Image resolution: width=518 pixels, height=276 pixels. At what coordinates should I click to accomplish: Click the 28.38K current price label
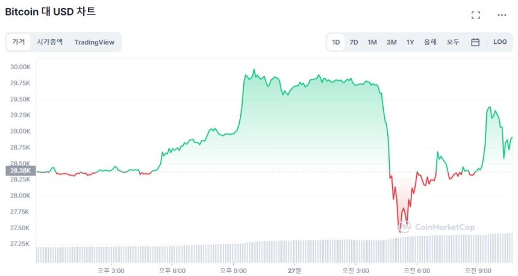coord(20,171)
